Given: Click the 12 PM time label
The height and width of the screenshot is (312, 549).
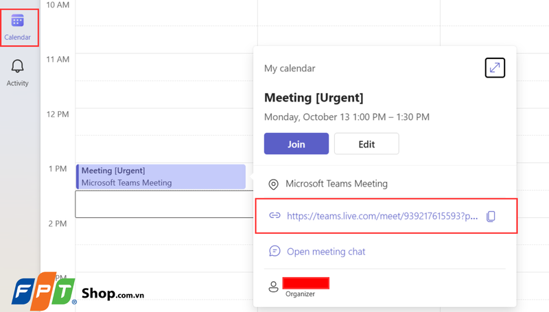Looking at the screenshot, I should [58, 115].
